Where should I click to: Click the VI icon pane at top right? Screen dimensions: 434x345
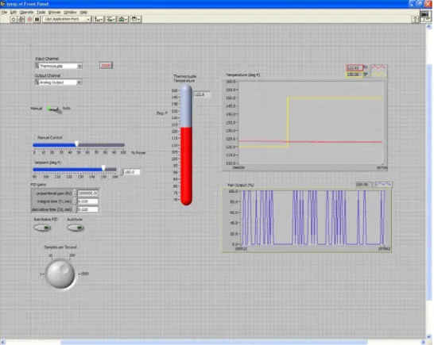click(x=425, y=16)
